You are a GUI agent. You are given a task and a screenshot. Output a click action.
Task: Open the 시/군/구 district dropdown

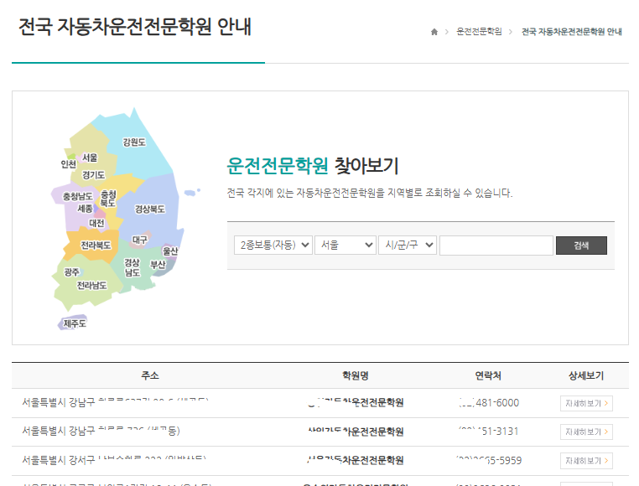pos(408,245)
